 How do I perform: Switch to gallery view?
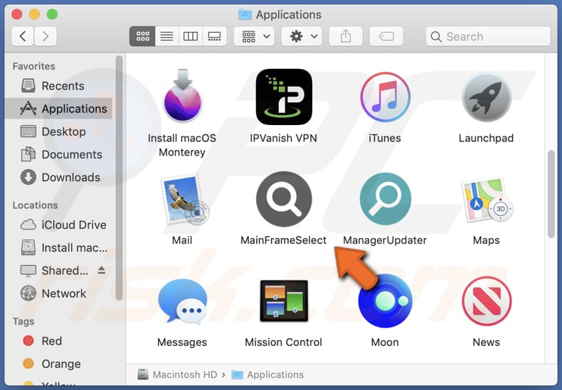214,36
